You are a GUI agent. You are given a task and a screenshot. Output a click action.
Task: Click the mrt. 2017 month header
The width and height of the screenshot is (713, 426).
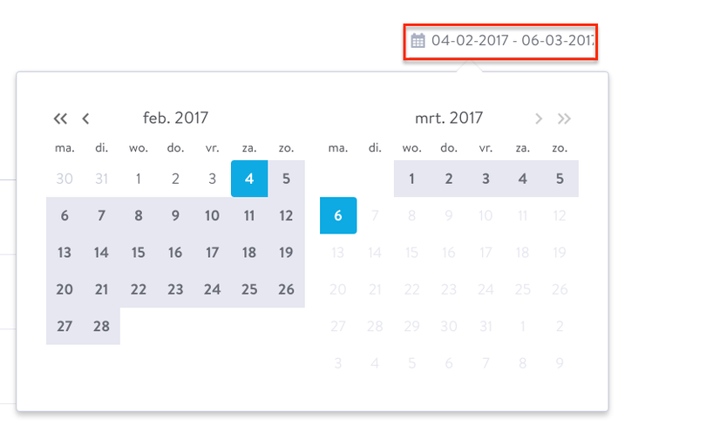click(449, 118)
